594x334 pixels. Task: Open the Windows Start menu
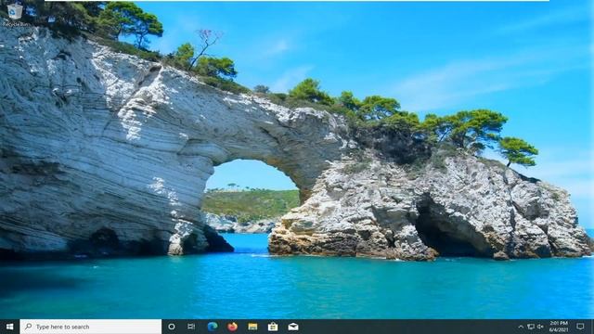pyautogui.click(x=10, y=327)
